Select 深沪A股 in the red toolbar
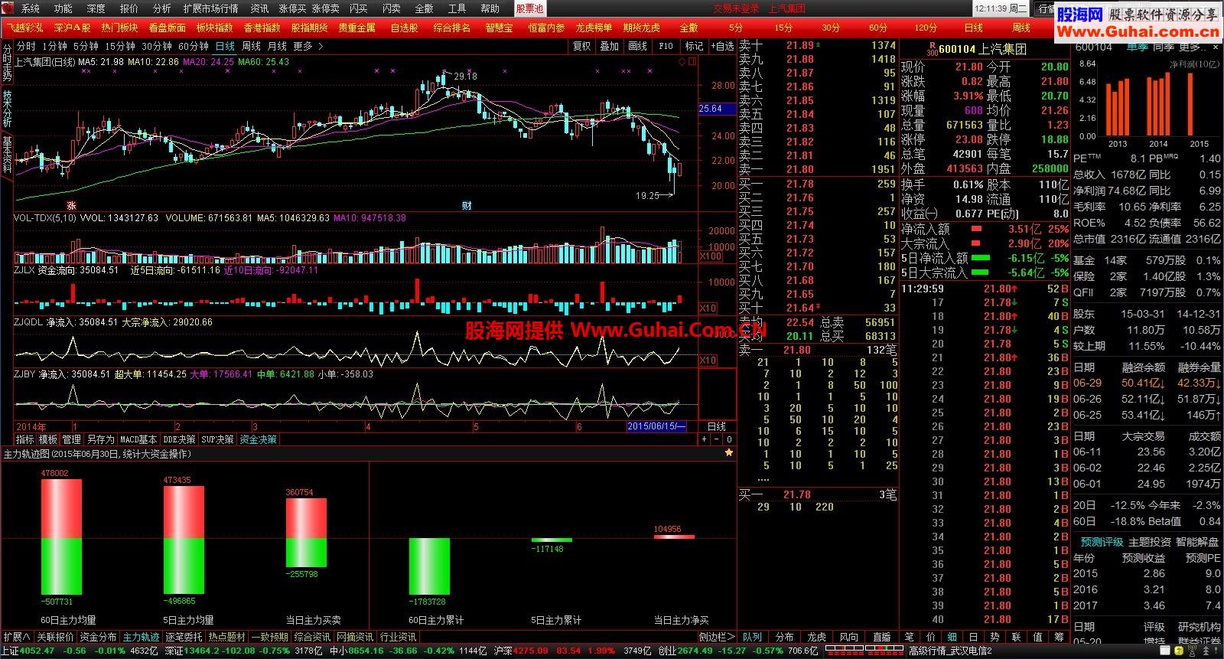1224x659 pixels. click(x=72, y=28)
